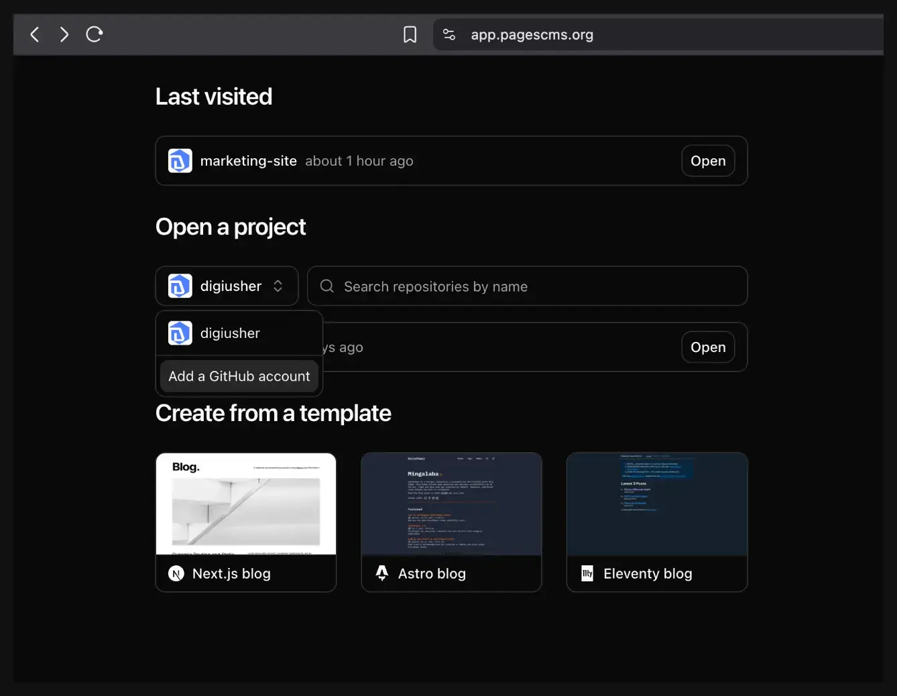Reload the page
The width and height of the screenshot is (897, 696).
(x=94, y=34)
